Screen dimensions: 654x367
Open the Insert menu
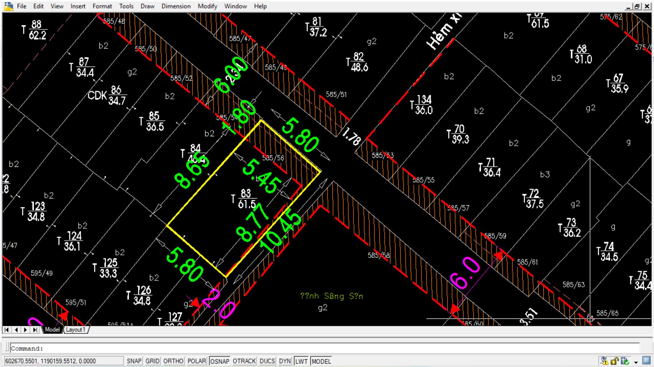pyautogui.click(x=78, y=6)
